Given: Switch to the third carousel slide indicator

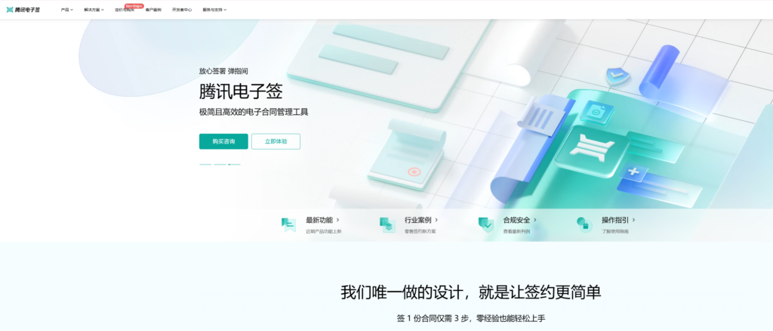Looking at the screenshot, I should (234, 164).
